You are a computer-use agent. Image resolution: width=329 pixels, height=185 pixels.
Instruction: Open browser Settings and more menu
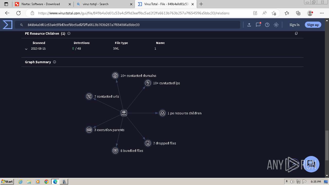322,13
